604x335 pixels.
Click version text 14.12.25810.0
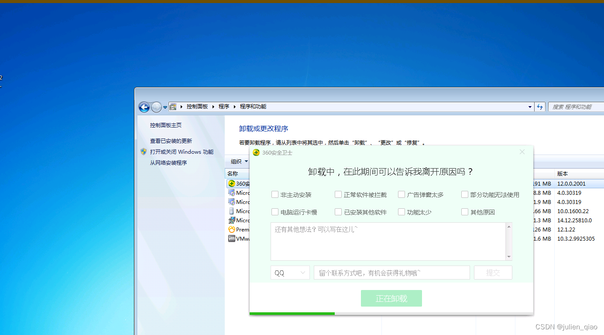tap(574, 221)
